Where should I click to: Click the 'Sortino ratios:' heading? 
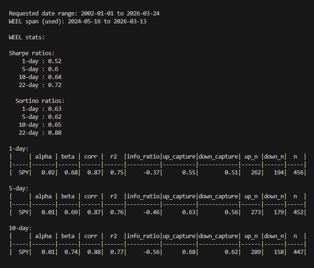pos(40,101)
